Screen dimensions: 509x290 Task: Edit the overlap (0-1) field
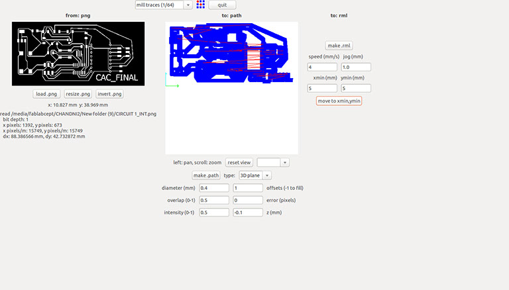[x=214, y=201]
